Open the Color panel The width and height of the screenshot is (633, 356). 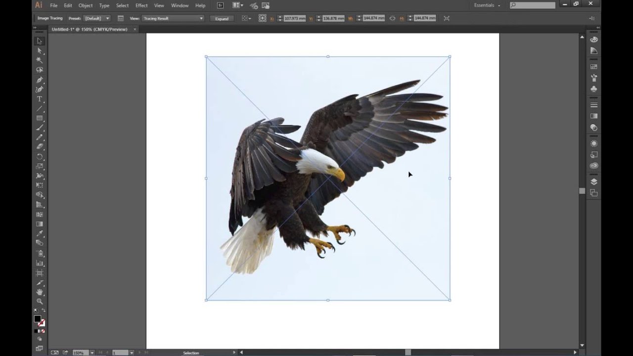point(594,40)
